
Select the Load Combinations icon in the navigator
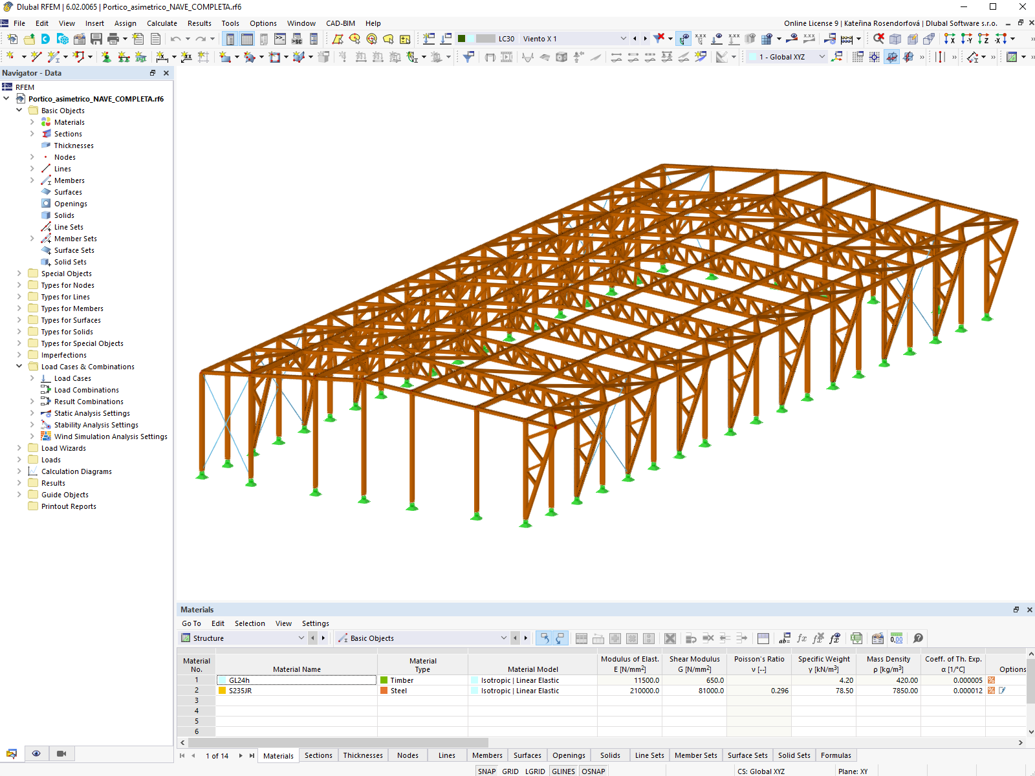46,389
